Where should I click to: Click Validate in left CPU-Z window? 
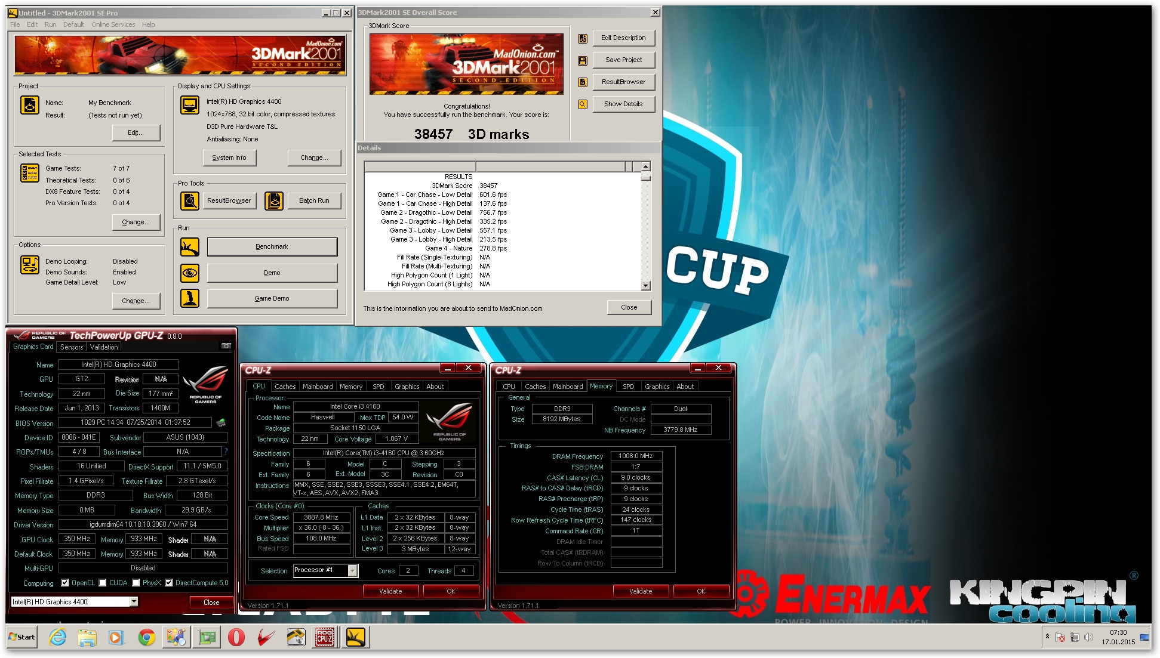point(390,591)
